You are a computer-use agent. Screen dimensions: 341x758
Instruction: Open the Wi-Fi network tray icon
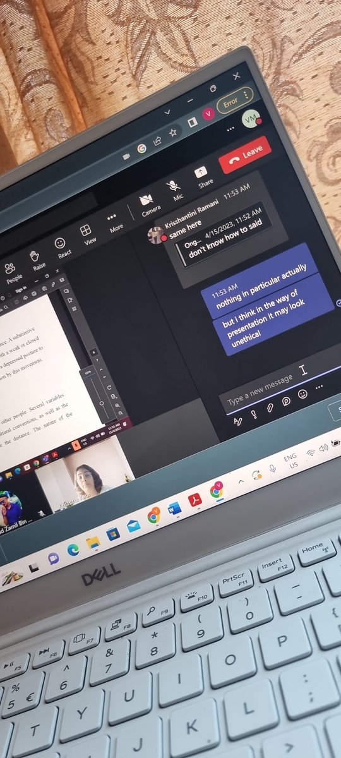[x=310, y=453]
